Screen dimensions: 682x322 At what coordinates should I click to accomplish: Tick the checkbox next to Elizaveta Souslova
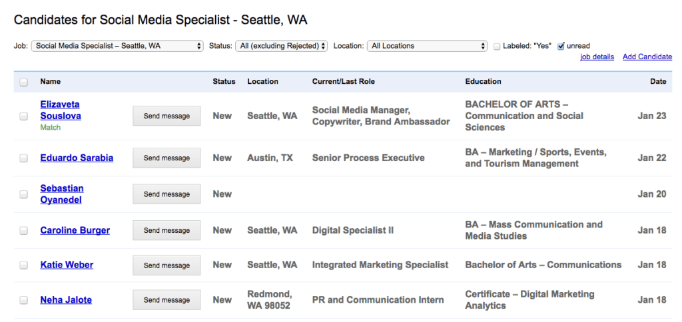24,116
